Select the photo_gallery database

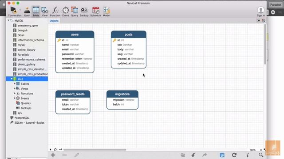(x=27, y=64)
